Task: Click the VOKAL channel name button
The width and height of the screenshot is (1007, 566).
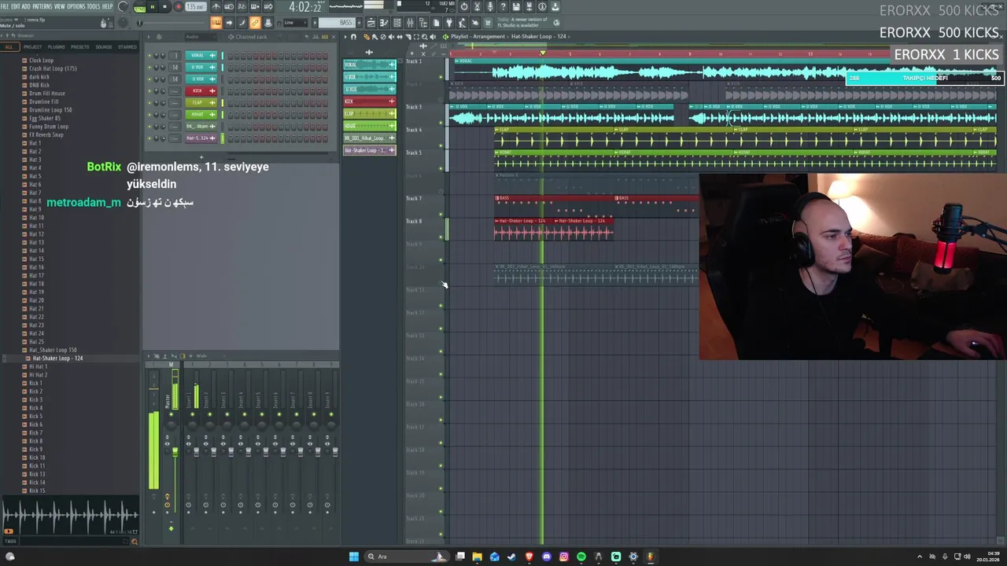Action: coord(201,55)
